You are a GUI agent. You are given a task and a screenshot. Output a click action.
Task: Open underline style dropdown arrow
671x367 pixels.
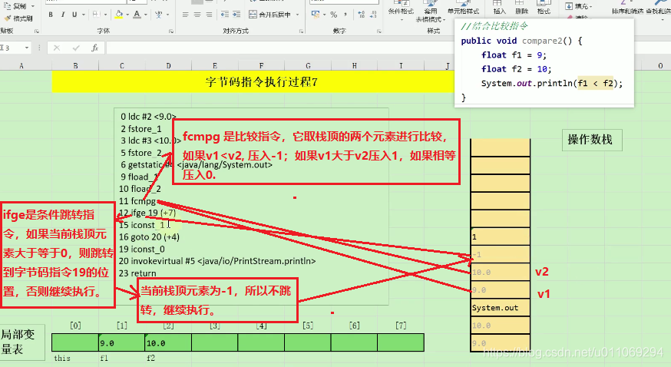tap(84, 15)
